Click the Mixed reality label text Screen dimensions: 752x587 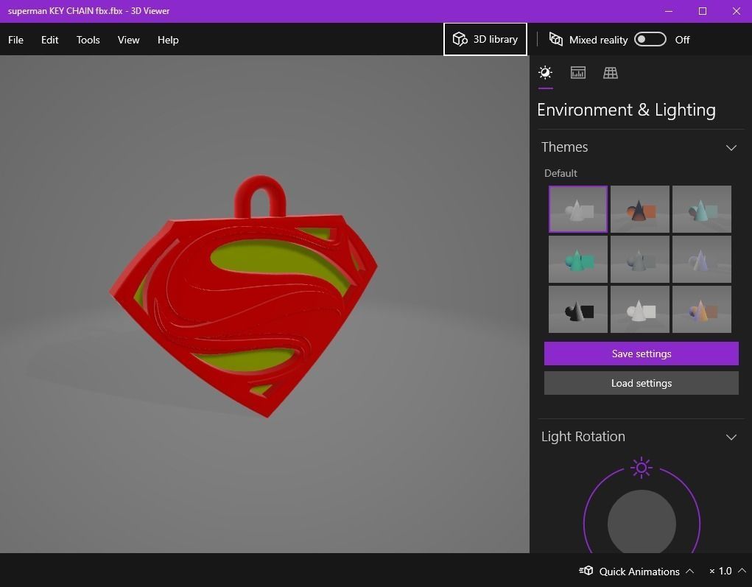[x=598, y=40]
